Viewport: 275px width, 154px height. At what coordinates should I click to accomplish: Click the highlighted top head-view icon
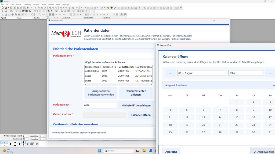click(32, 144)
